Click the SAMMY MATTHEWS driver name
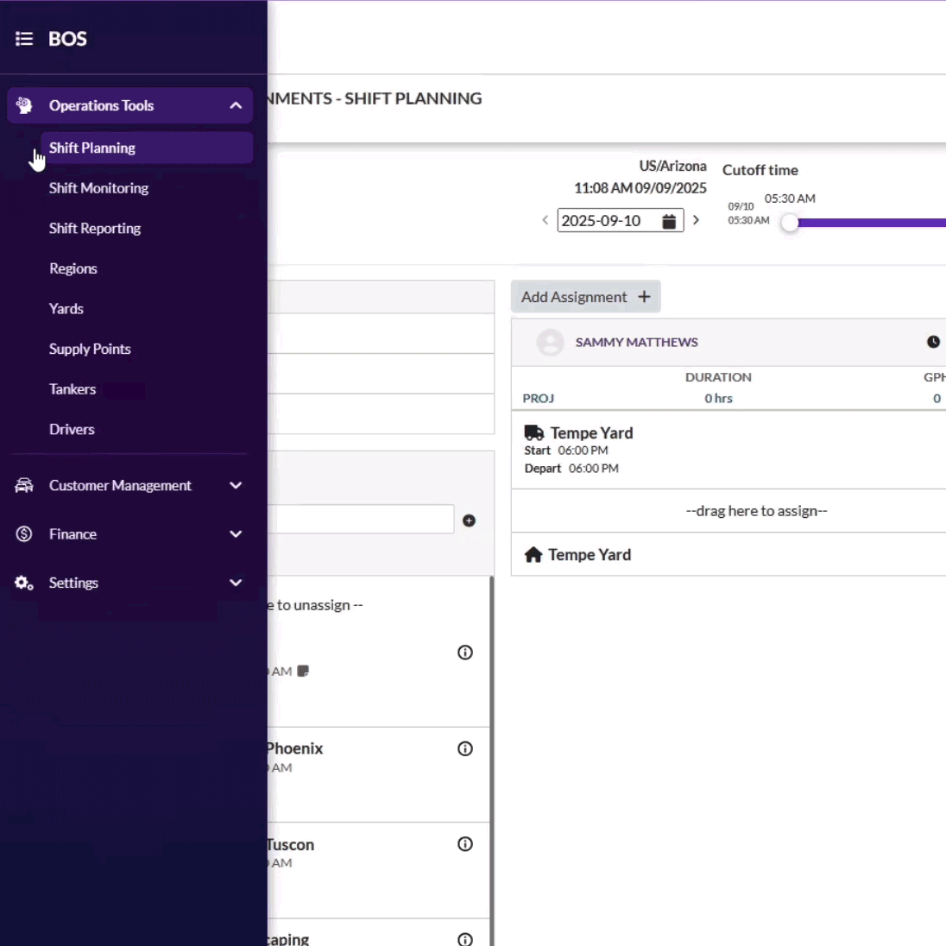This screenshot has height=946, width=946. coord(636,342)
